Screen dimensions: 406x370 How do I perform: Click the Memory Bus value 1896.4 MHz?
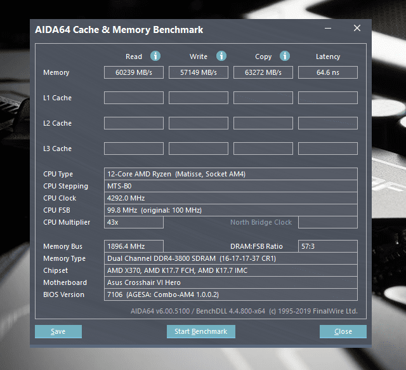tap(134, 246)
